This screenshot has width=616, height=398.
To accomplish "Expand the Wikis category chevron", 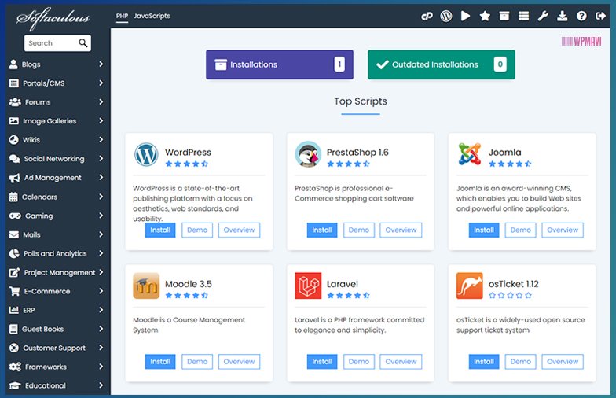I will click(101, 140).
